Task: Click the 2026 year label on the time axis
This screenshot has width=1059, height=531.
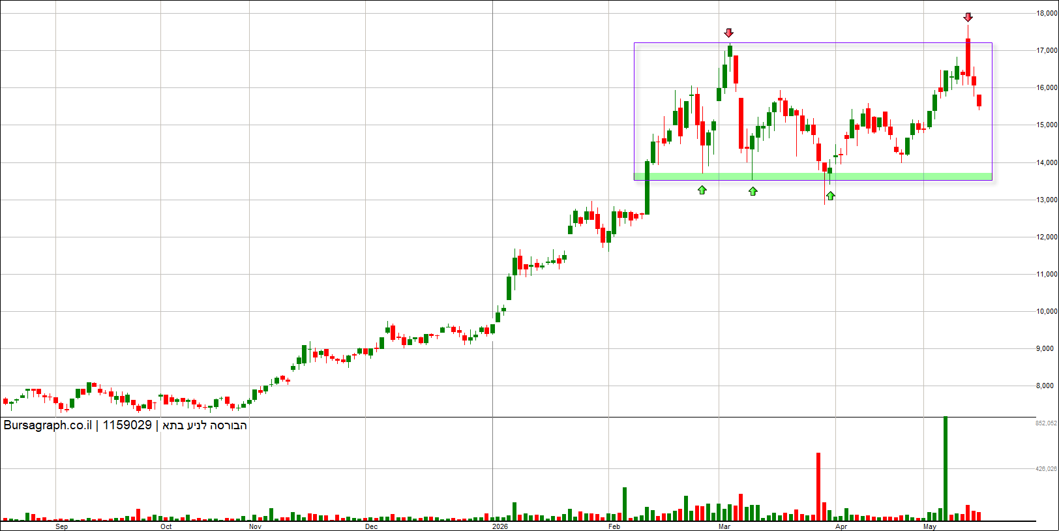Action: tap(500, 526)
